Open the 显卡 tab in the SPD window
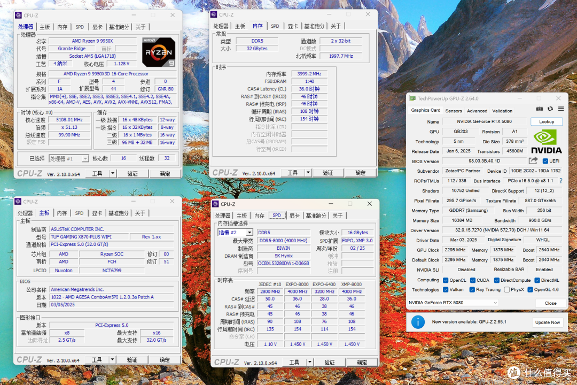 tap(294, 215)
